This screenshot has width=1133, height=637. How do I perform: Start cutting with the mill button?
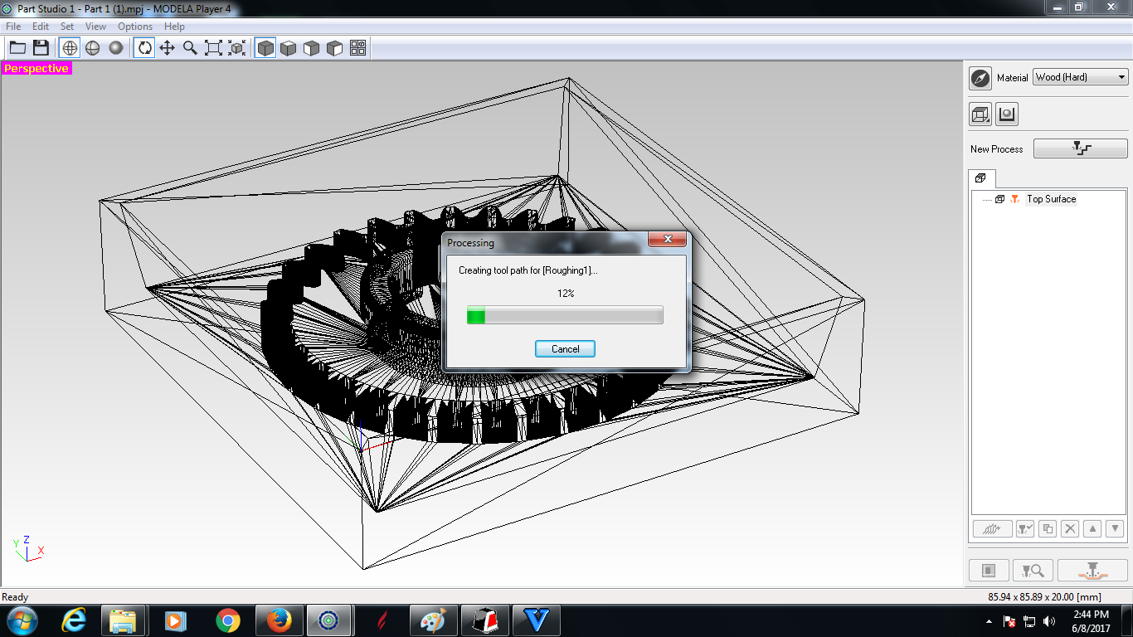tap(1092, 571)
